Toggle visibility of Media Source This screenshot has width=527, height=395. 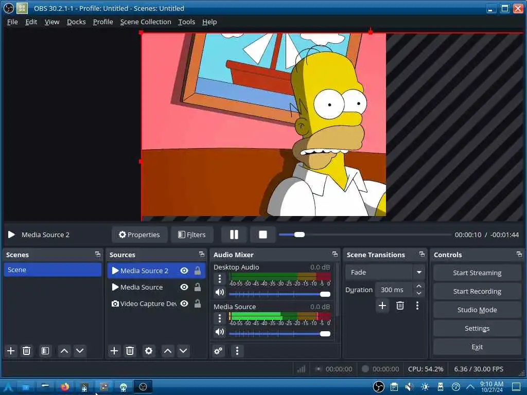184,287
